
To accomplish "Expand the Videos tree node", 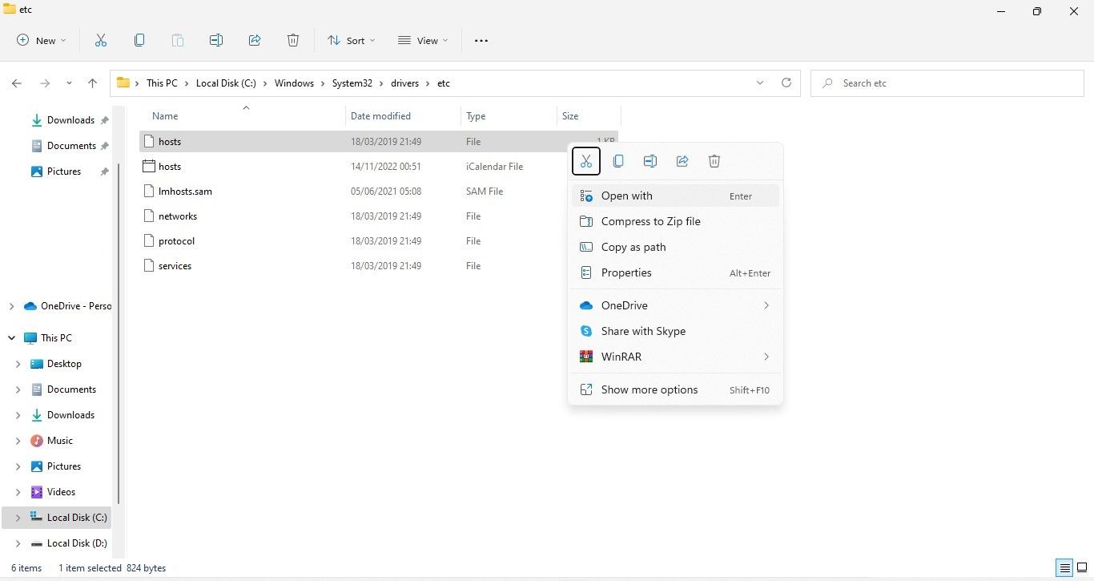I will [18, 492].
